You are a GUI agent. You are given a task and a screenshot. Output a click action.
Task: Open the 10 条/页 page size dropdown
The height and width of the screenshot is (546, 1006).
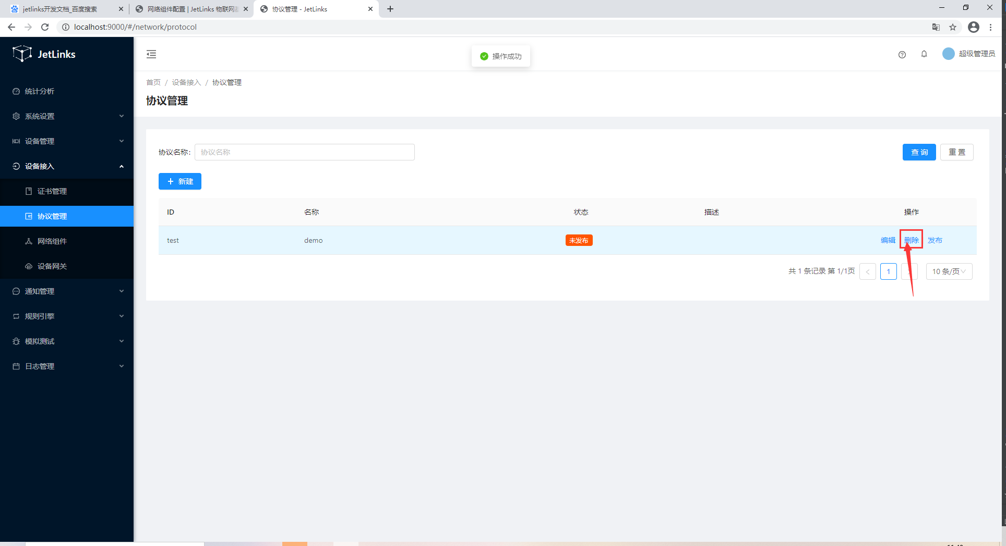tap(949, 271)
